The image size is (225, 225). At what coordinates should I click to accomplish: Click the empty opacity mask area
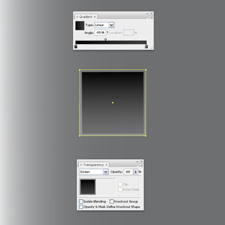coord(106,187)
